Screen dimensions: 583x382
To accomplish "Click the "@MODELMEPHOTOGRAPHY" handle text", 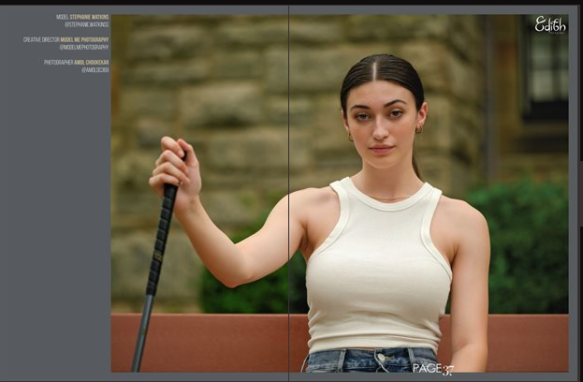I will coord(84,47).
